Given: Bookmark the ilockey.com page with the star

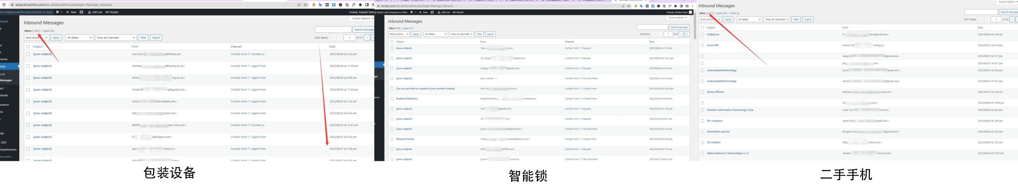Looking at the screenshot, I should 628,6.
